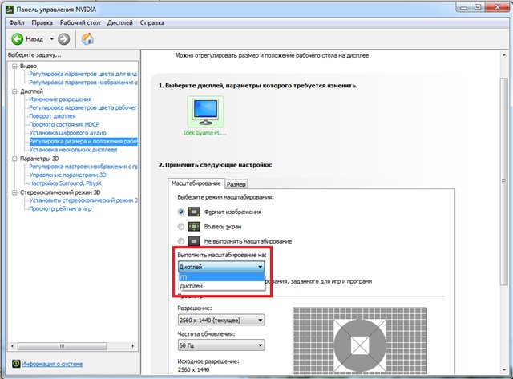Open the 'Частота обновления' 60 Гц dropdown
This screenshot has width=513, height=379.
[221, 345]
